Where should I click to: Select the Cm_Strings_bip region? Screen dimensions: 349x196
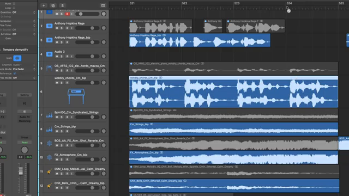(x=234, y=129)
